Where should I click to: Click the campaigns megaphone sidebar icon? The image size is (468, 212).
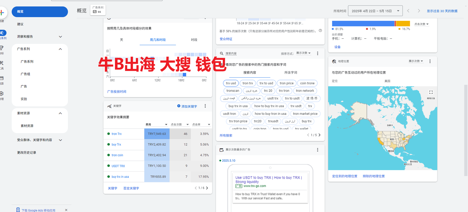coord(2,33)
